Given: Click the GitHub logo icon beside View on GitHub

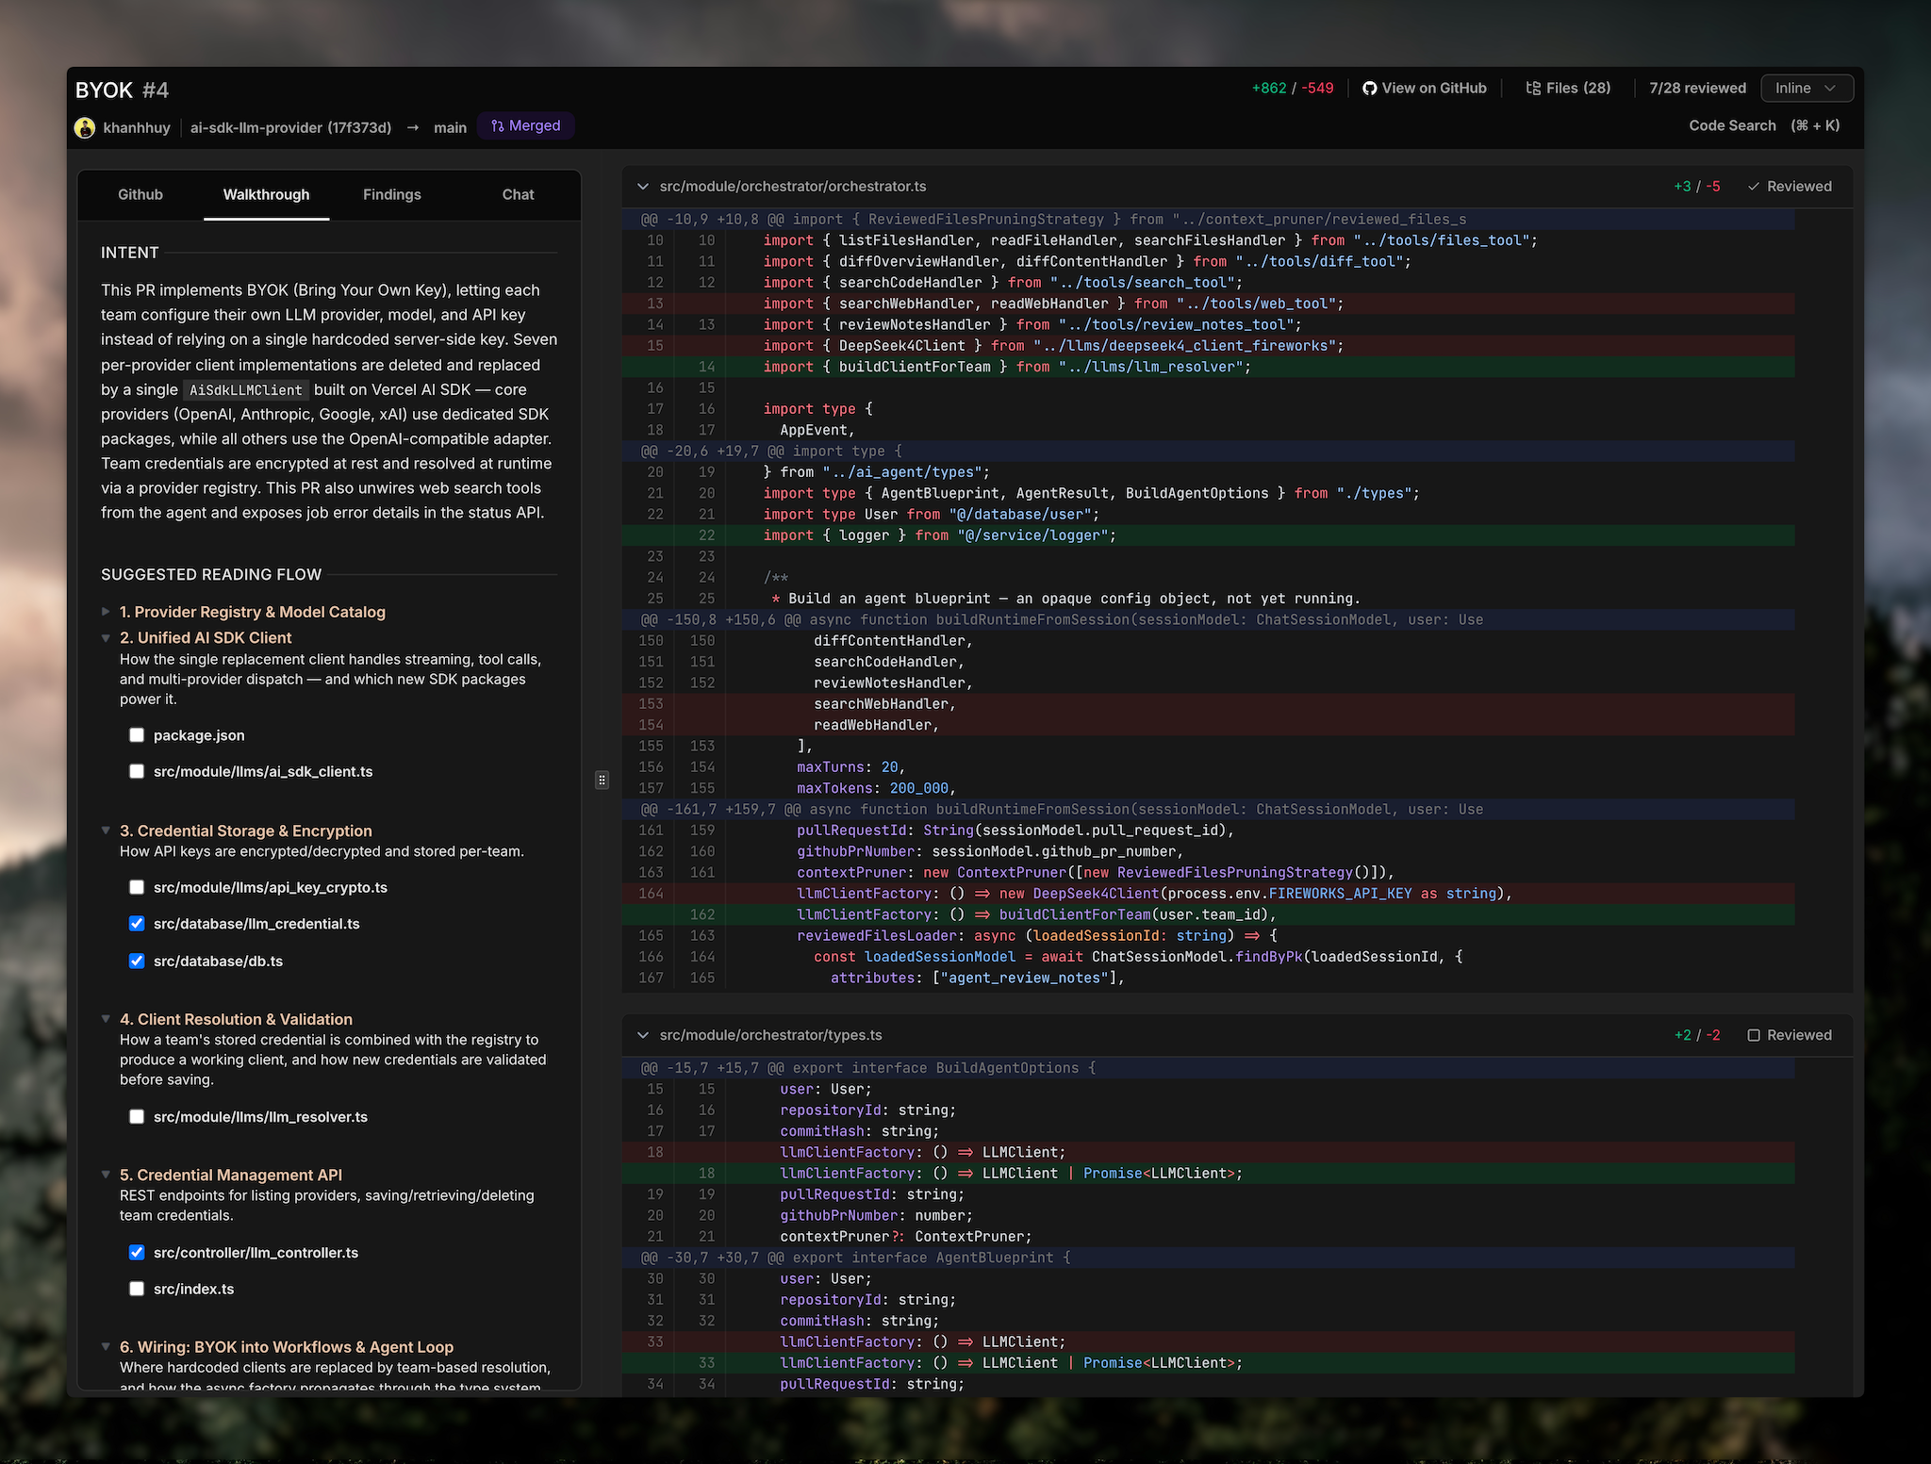Looking at the screenshot, I should click(1369, 89).
